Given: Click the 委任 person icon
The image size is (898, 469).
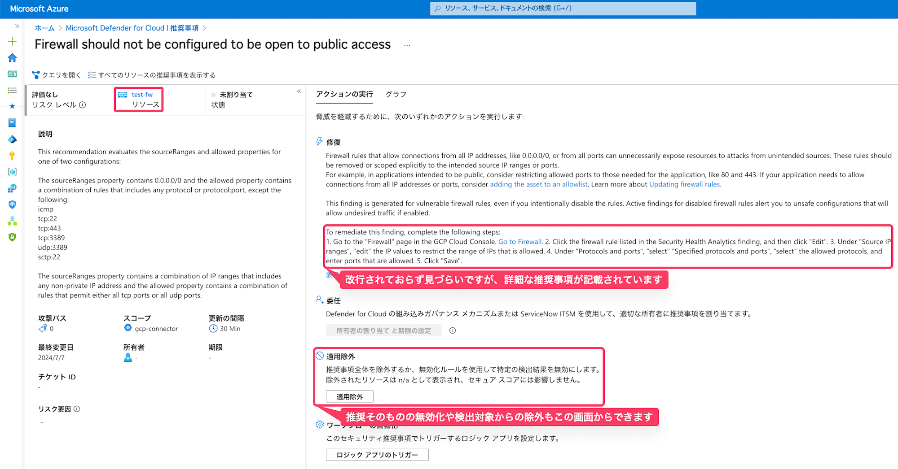Looking at the screenshot, I should 319,300.
